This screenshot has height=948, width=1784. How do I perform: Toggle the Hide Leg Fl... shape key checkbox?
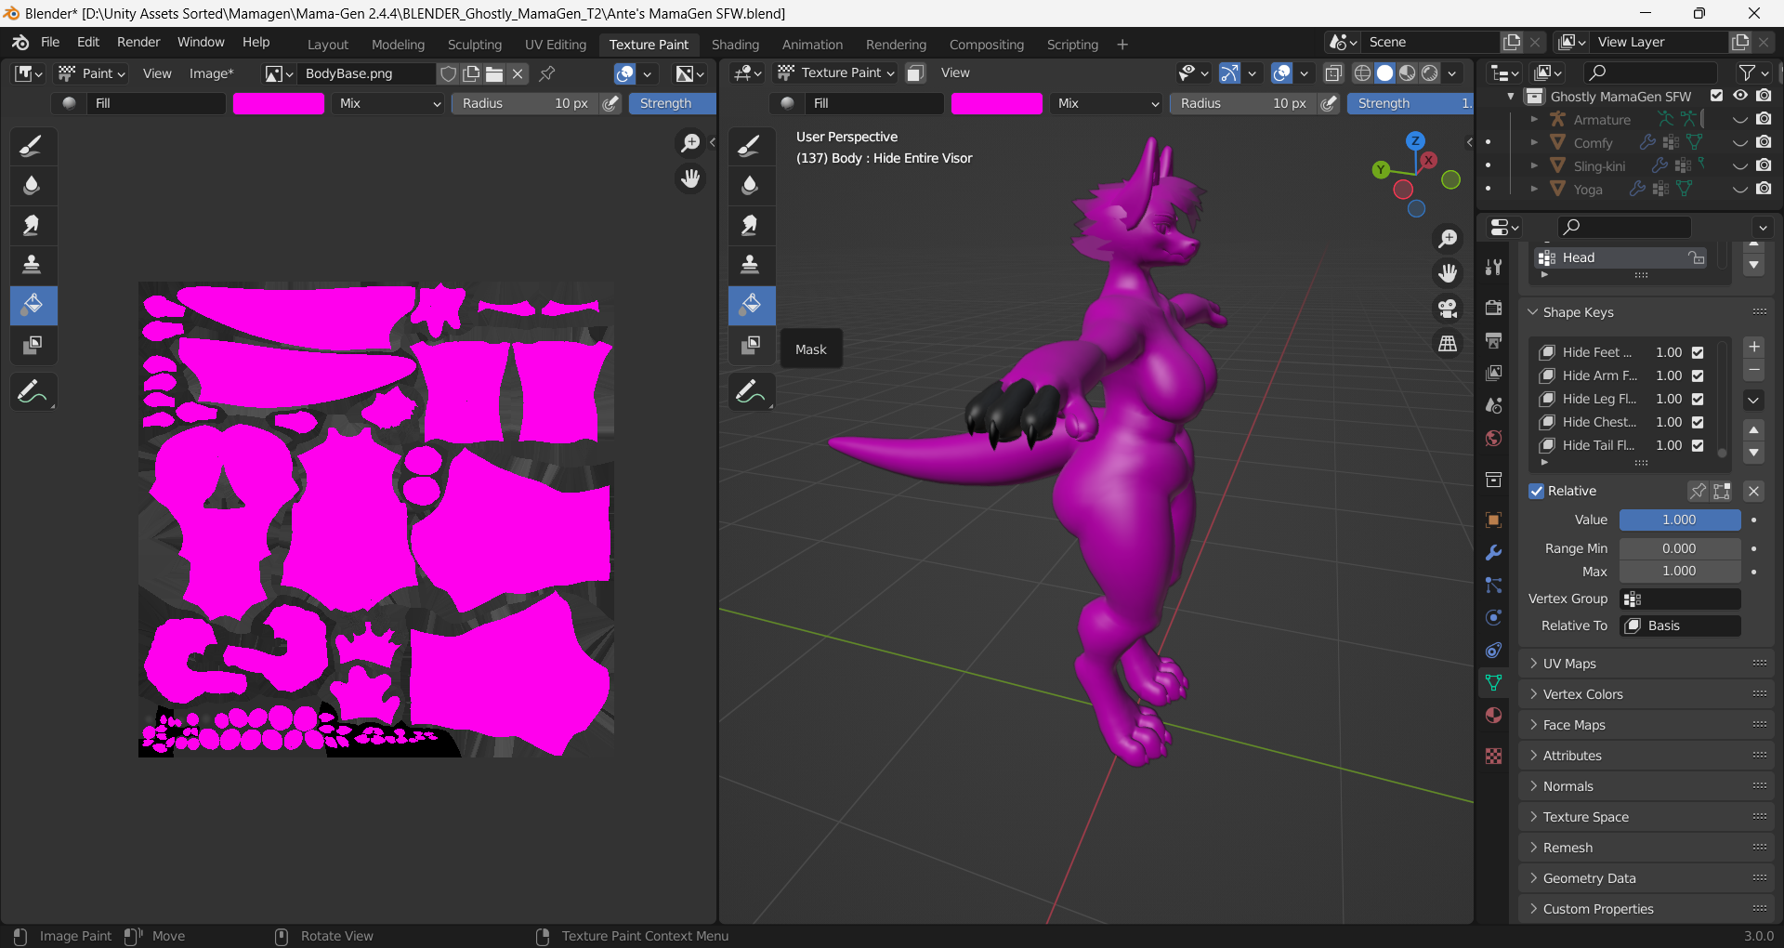click(x=1698, y=399)
